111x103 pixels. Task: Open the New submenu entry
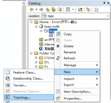point(77,72)
